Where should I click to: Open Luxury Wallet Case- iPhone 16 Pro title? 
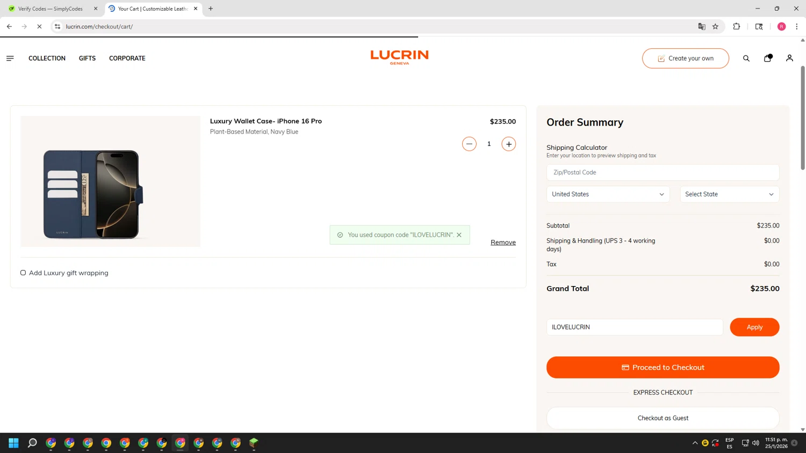click(x=265, y=121)
